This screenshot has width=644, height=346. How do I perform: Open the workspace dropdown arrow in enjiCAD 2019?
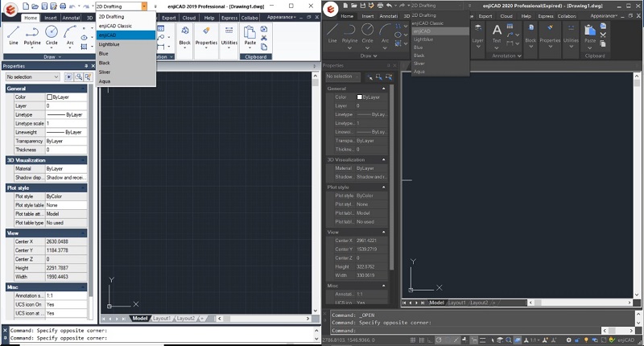tap(144, 6)
